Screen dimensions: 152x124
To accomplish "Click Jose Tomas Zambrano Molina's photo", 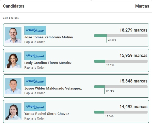I will (x=13, y=35).
